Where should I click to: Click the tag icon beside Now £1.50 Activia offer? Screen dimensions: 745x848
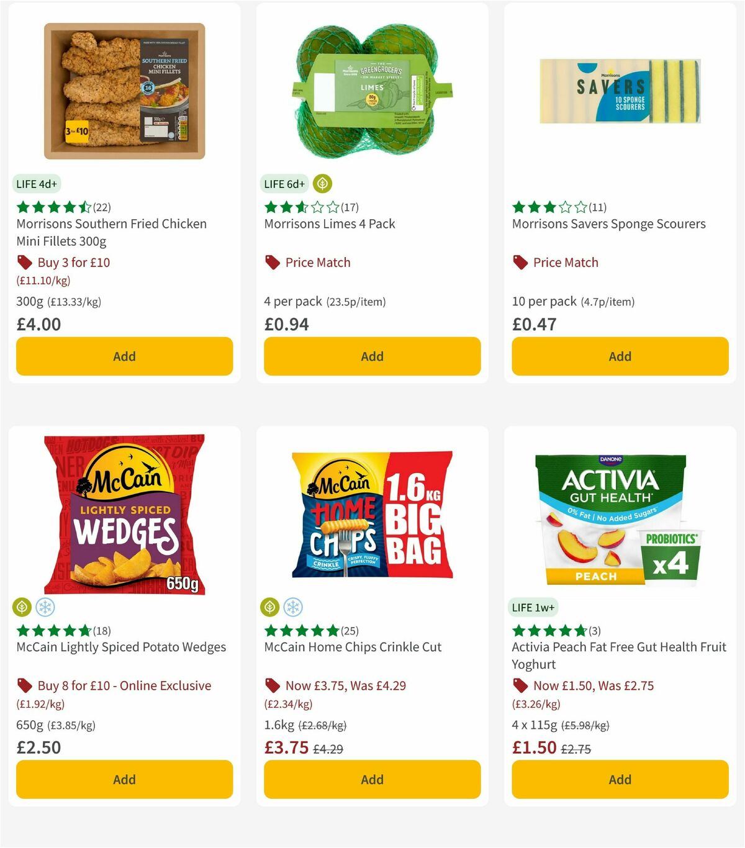point(520,685)
